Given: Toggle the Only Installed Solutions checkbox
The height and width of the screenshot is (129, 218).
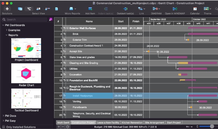Looking at the screenshot, I should pyautogui.click(x=3, y=127).
